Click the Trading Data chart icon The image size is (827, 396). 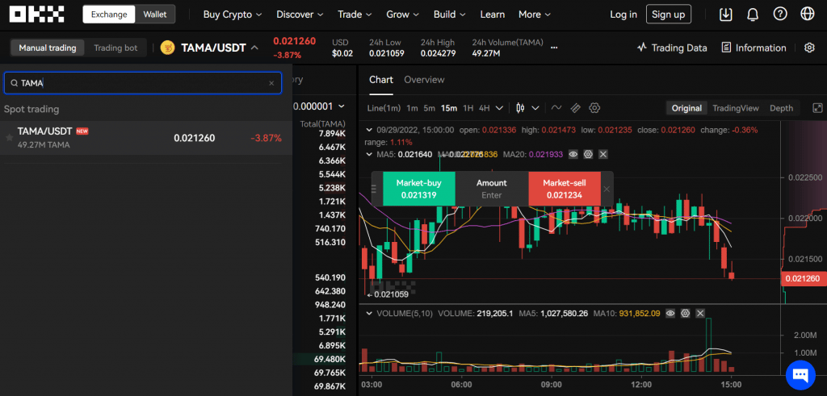coord(642,48)
